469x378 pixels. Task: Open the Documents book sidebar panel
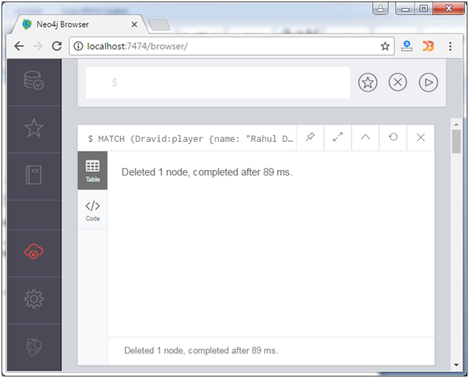pos(34,175)
